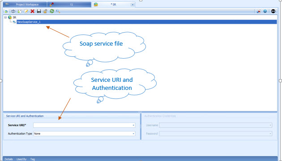Image resolution: width=282 pixels, height=161 pixels.
Task: Open help via blue question mark icon
Action: click(265, 11)
